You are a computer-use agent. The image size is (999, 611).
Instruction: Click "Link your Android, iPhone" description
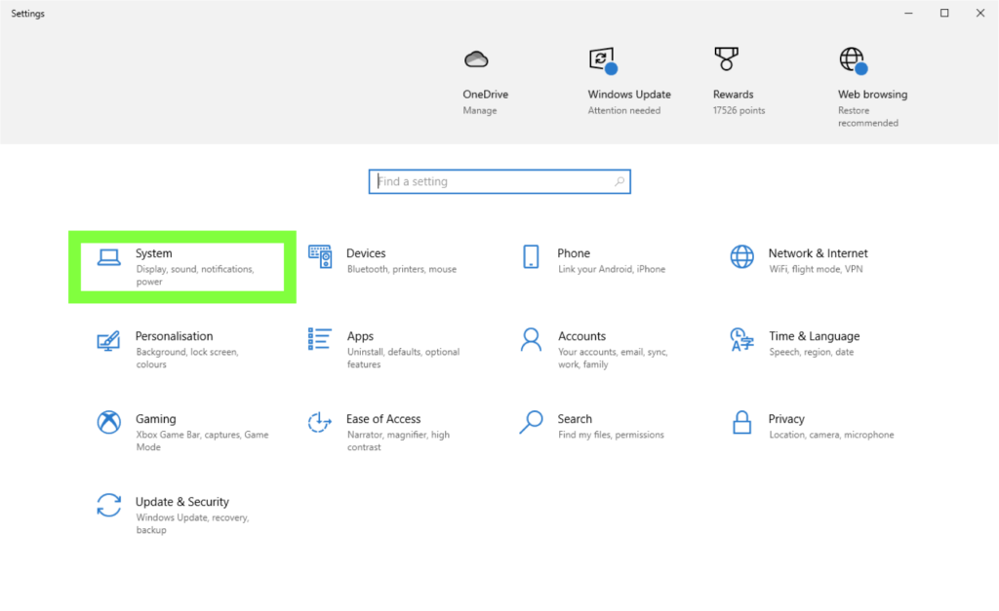pyautogui.click(x=612, y=269)
